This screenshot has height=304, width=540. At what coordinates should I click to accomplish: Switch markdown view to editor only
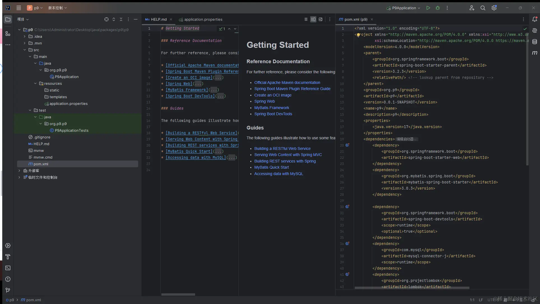coord(306,19)
